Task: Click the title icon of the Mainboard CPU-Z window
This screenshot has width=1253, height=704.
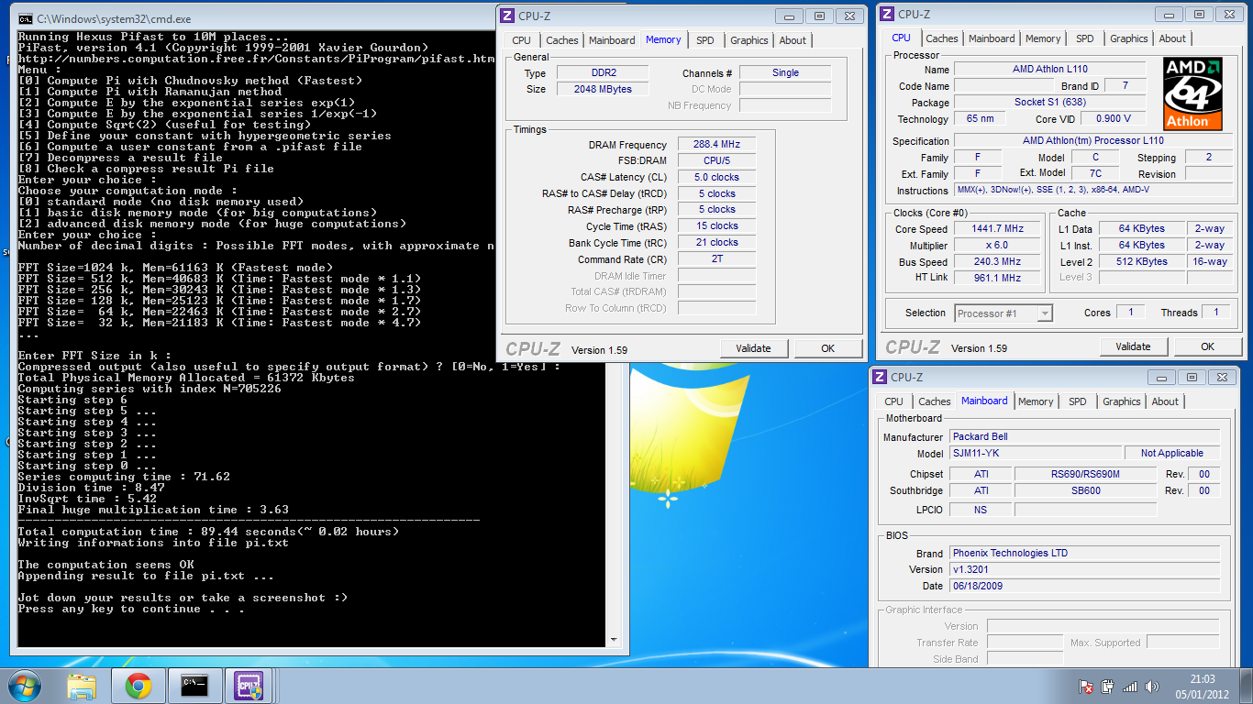Action: (880, 377)
